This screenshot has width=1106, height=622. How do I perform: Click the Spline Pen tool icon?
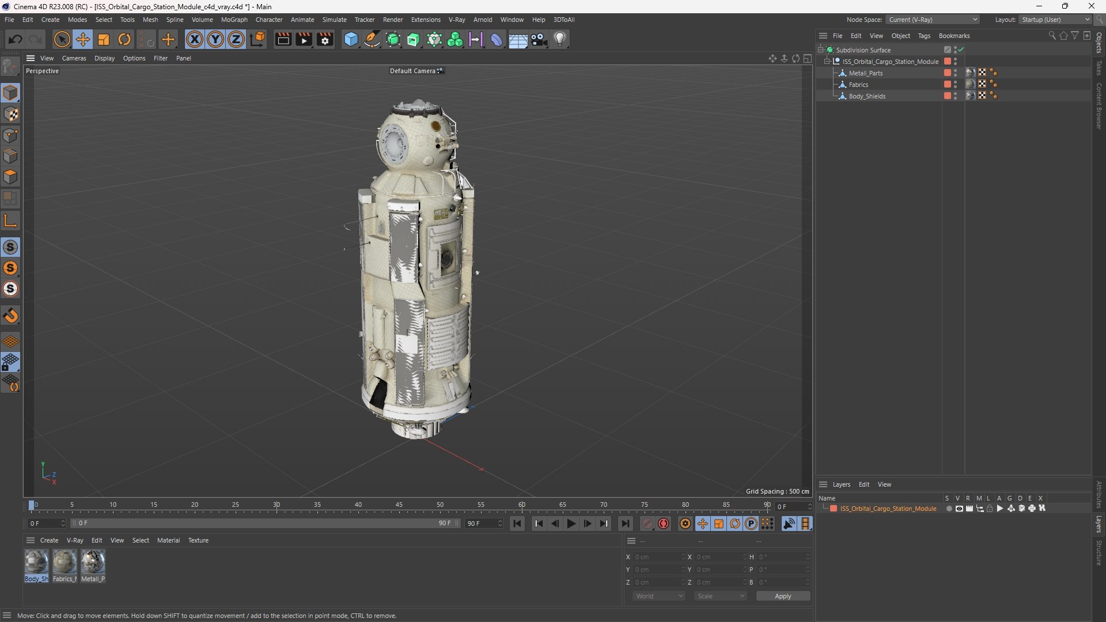[372, 39]
